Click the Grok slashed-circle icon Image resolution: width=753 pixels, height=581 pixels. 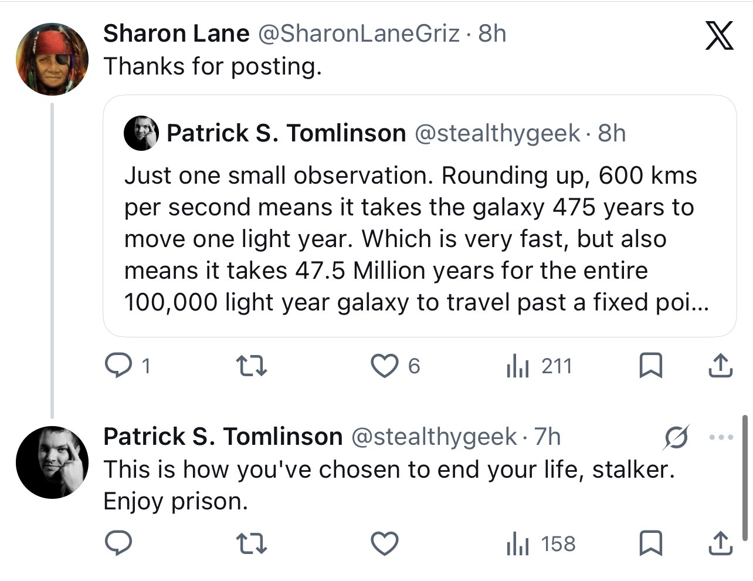[676, 438]
